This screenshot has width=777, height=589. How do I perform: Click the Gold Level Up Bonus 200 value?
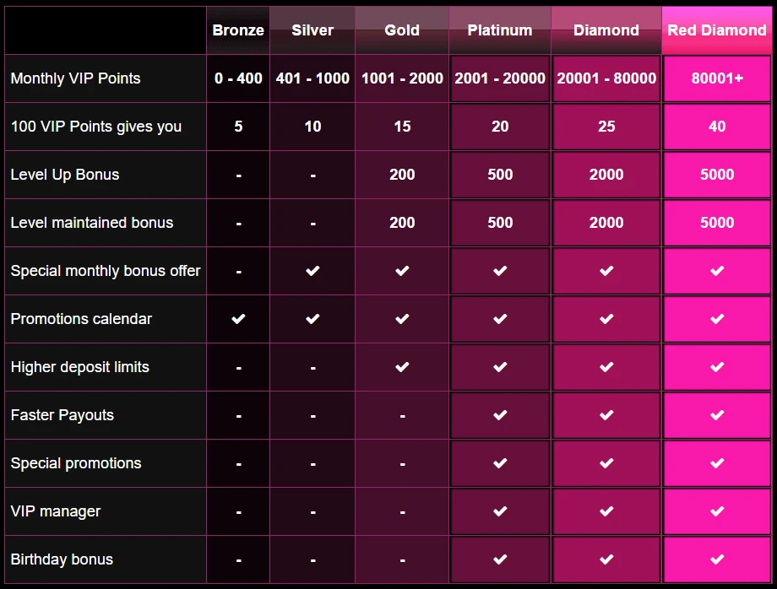pos(402,174)
